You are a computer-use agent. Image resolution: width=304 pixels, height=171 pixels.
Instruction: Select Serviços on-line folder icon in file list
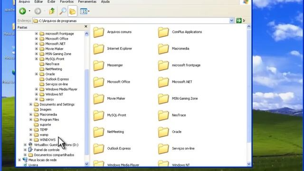click(x=163, y=149)
